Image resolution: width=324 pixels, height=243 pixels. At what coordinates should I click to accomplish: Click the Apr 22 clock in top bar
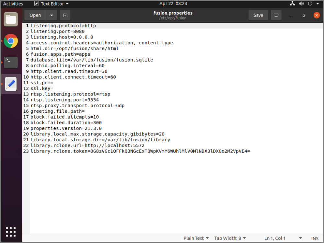click(172, 4)
